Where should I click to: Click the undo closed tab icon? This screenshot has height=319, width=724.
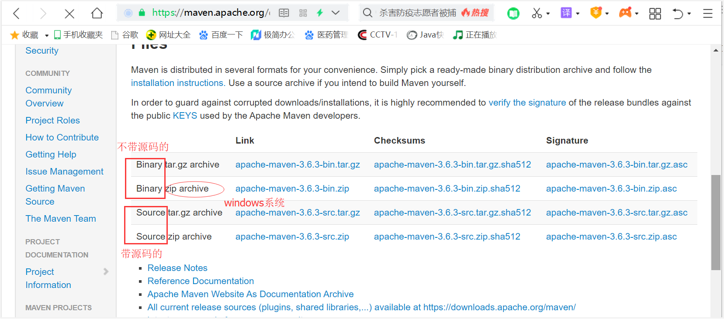[678, 14]
